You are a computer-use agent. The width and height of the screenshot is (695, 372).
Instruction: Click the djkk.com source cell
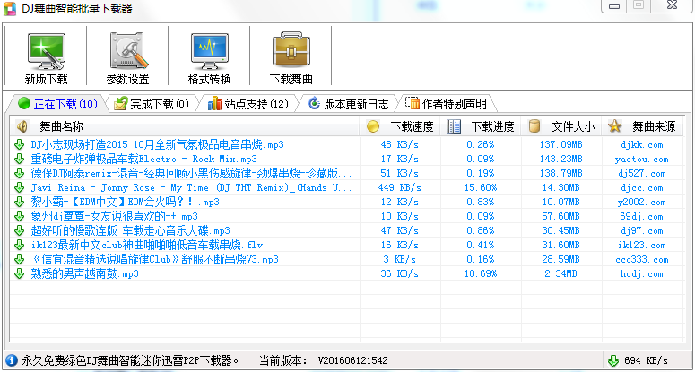click(642, 144)
